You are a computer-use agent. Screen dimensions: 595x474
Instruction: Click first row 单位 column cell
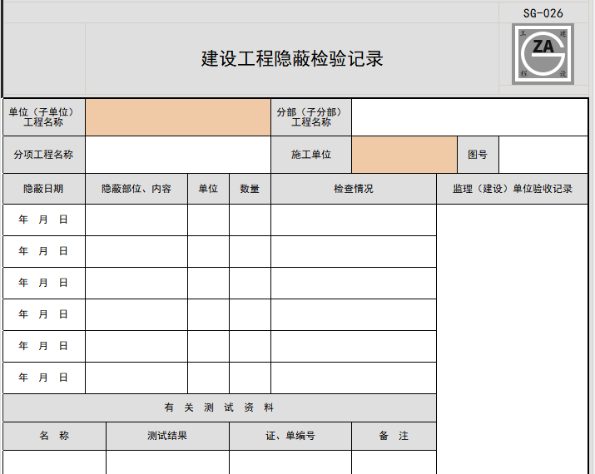click(x=208, y=220)
